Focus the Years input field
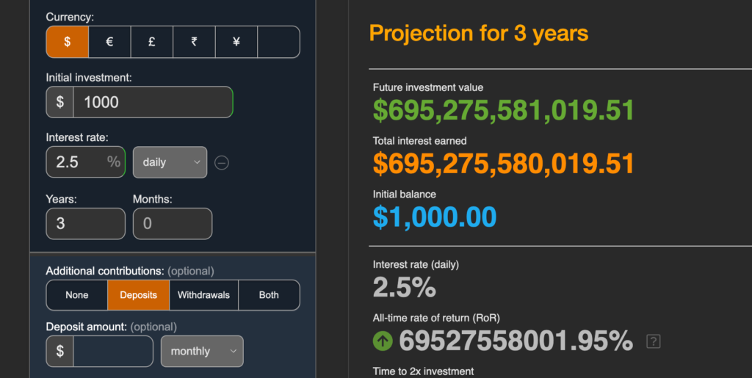 [x=85, y=224]
